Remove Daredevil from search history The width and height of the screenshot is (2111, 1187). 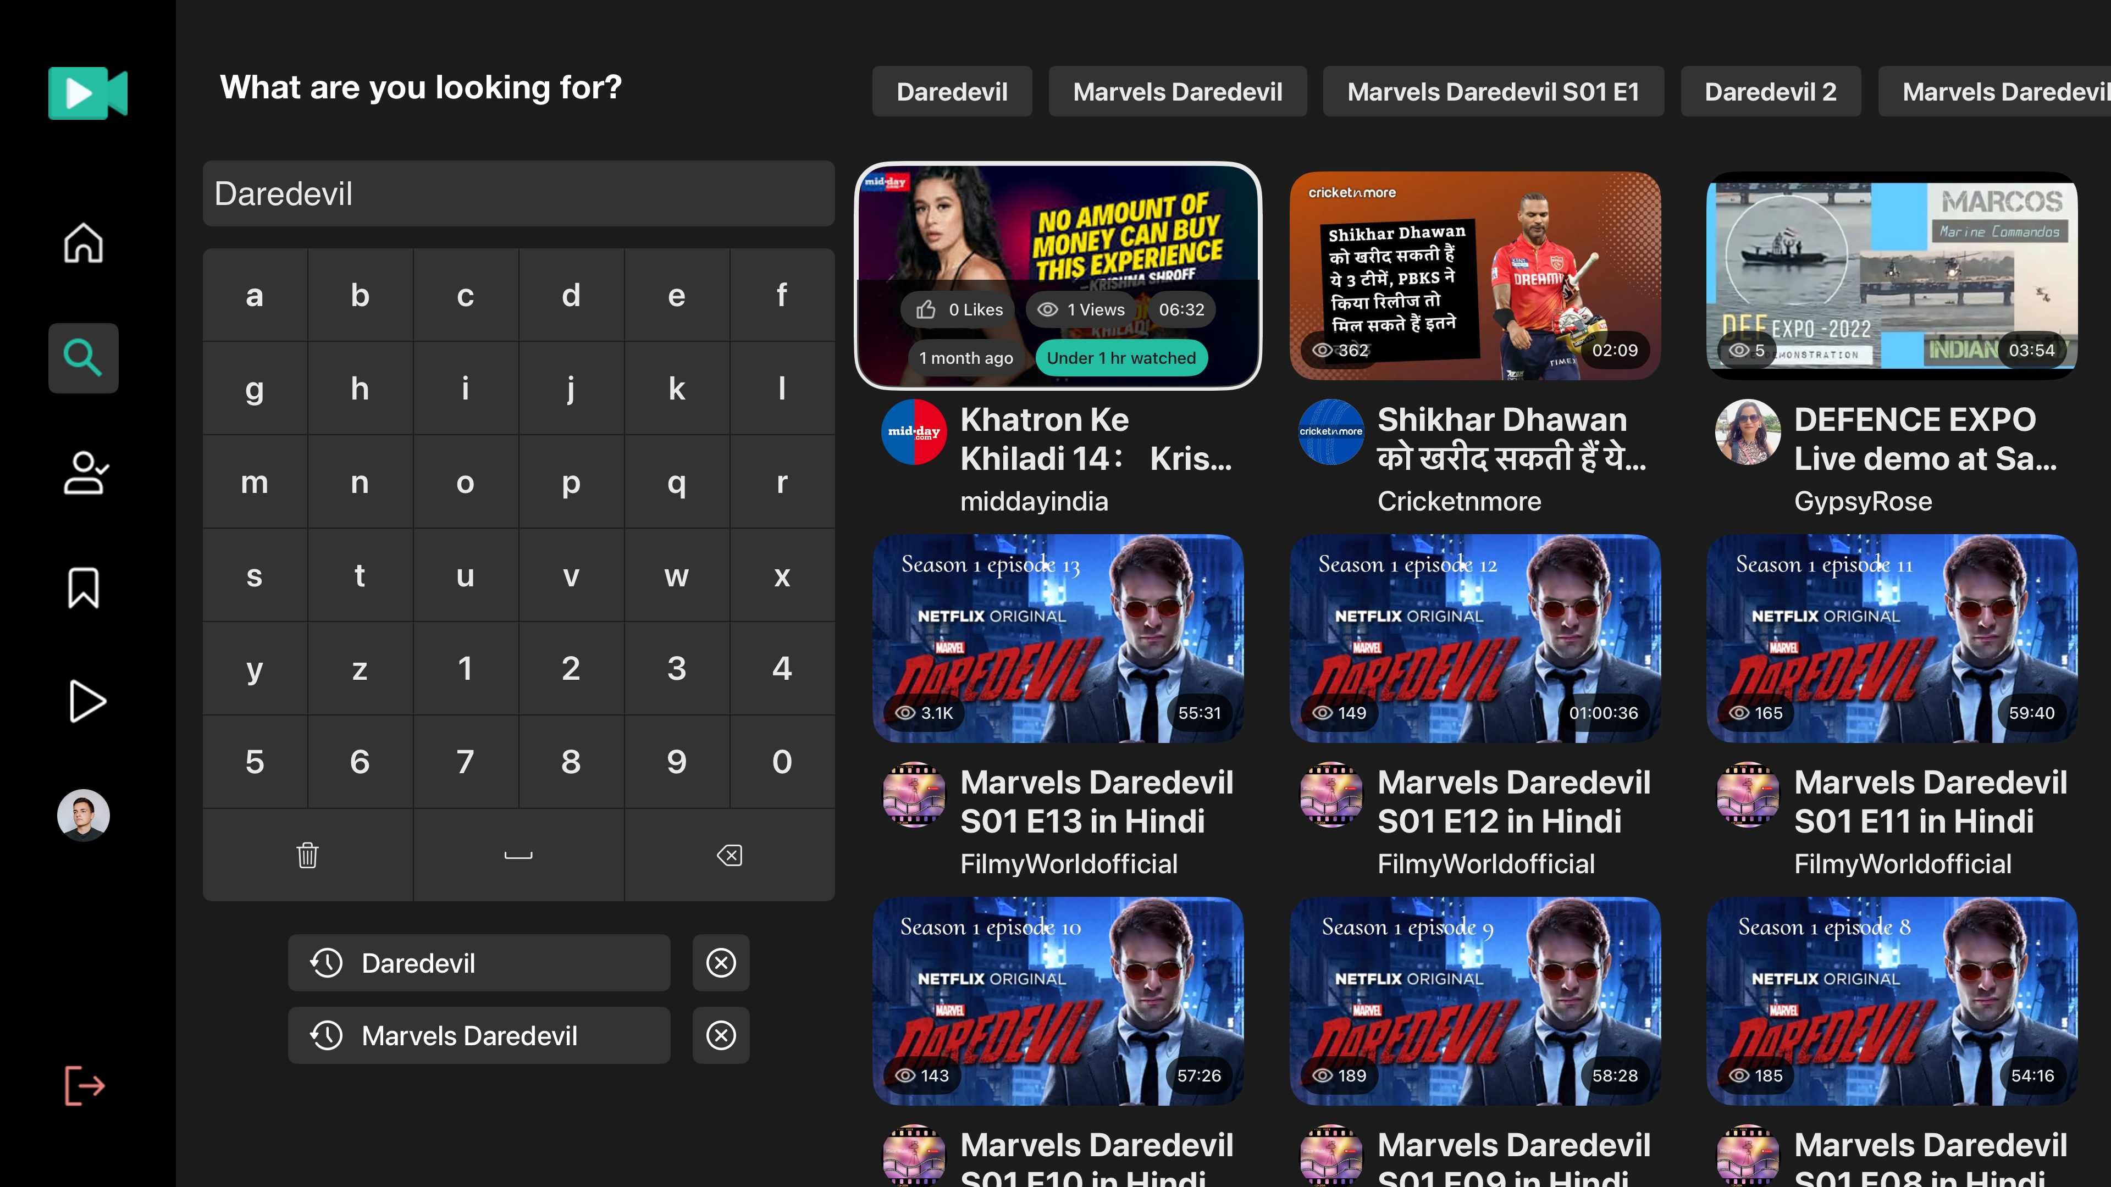point(721,963)
